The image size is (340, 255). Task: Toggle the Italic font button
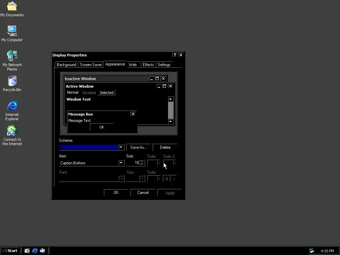[x=174, y=178]
